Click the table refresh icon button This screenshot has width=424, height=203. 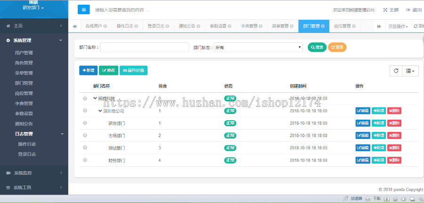point(396,71)
